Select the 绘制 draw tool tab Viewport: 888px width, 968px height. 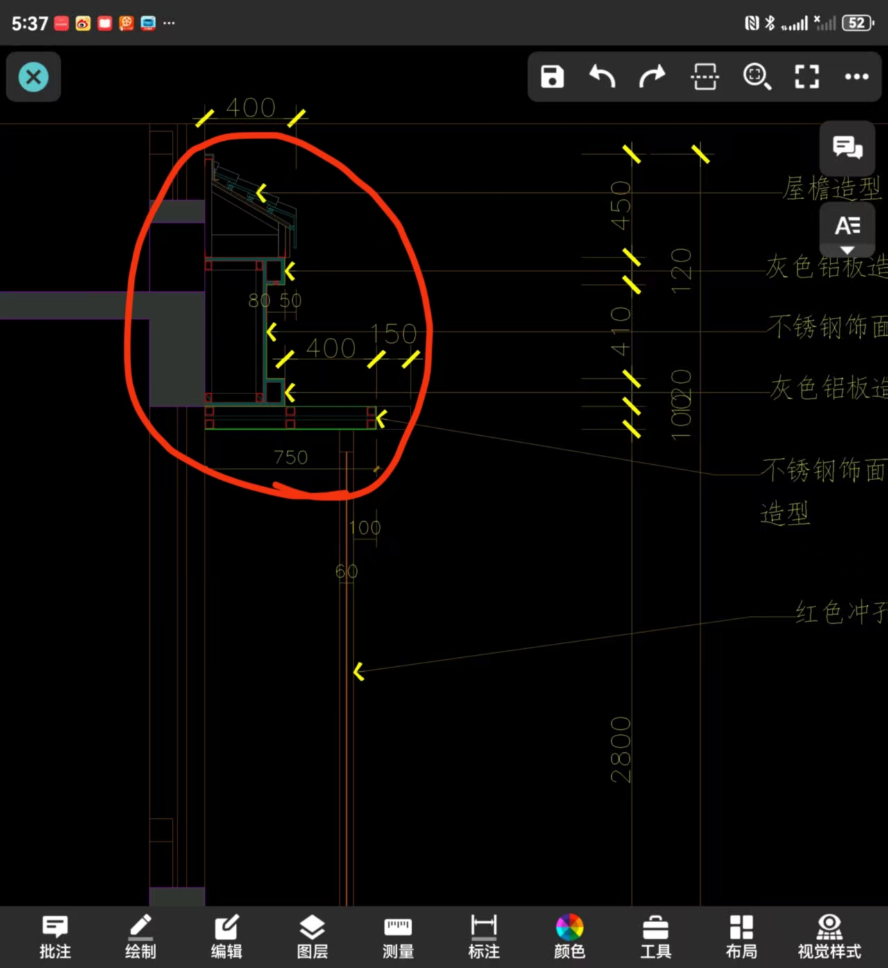click(x=141, y=937)
